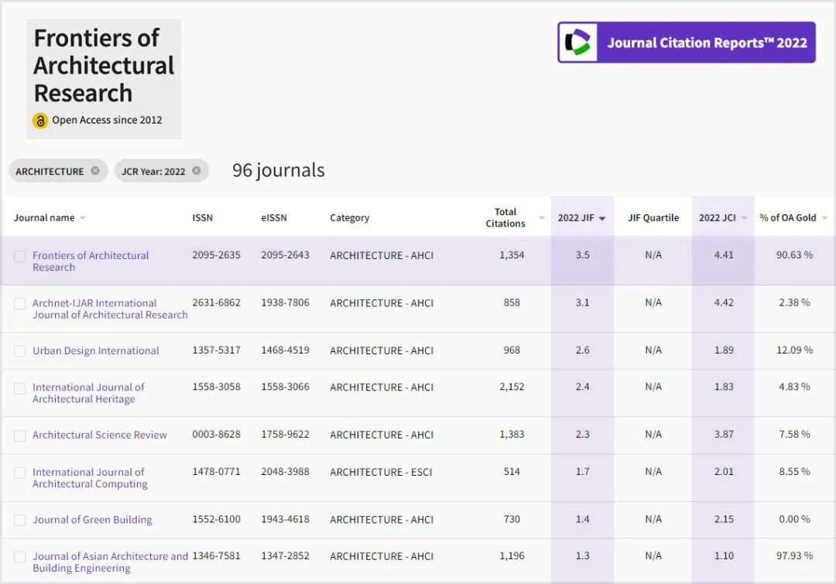Click ISSN 0003-8628 cell
Screen dimensions: 836x584
[x=217, y=434]
